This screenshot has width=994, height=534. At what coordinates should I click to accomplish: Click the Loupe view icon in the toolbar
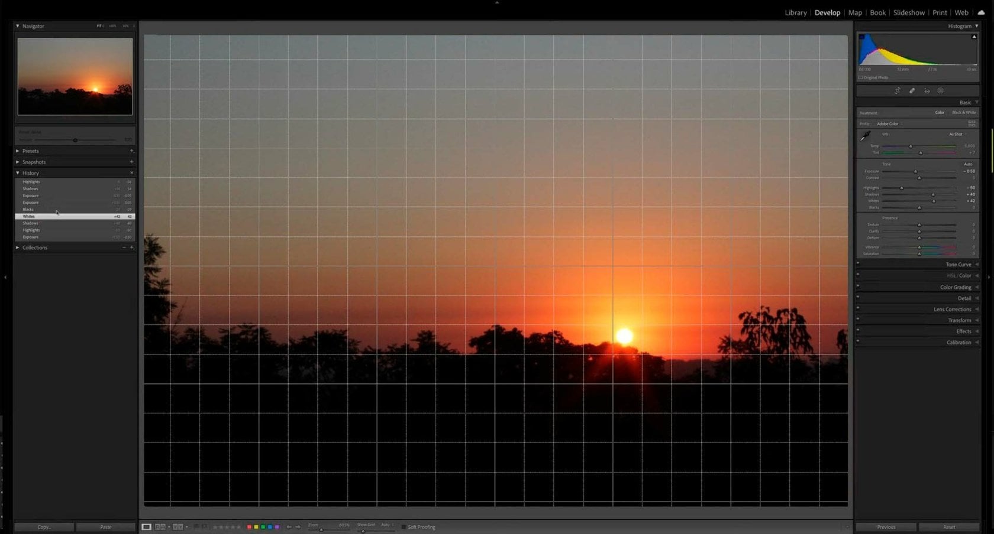(x=146, y=526)
